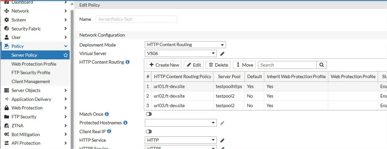Open the Protected Hostnames dropdown

181,123
